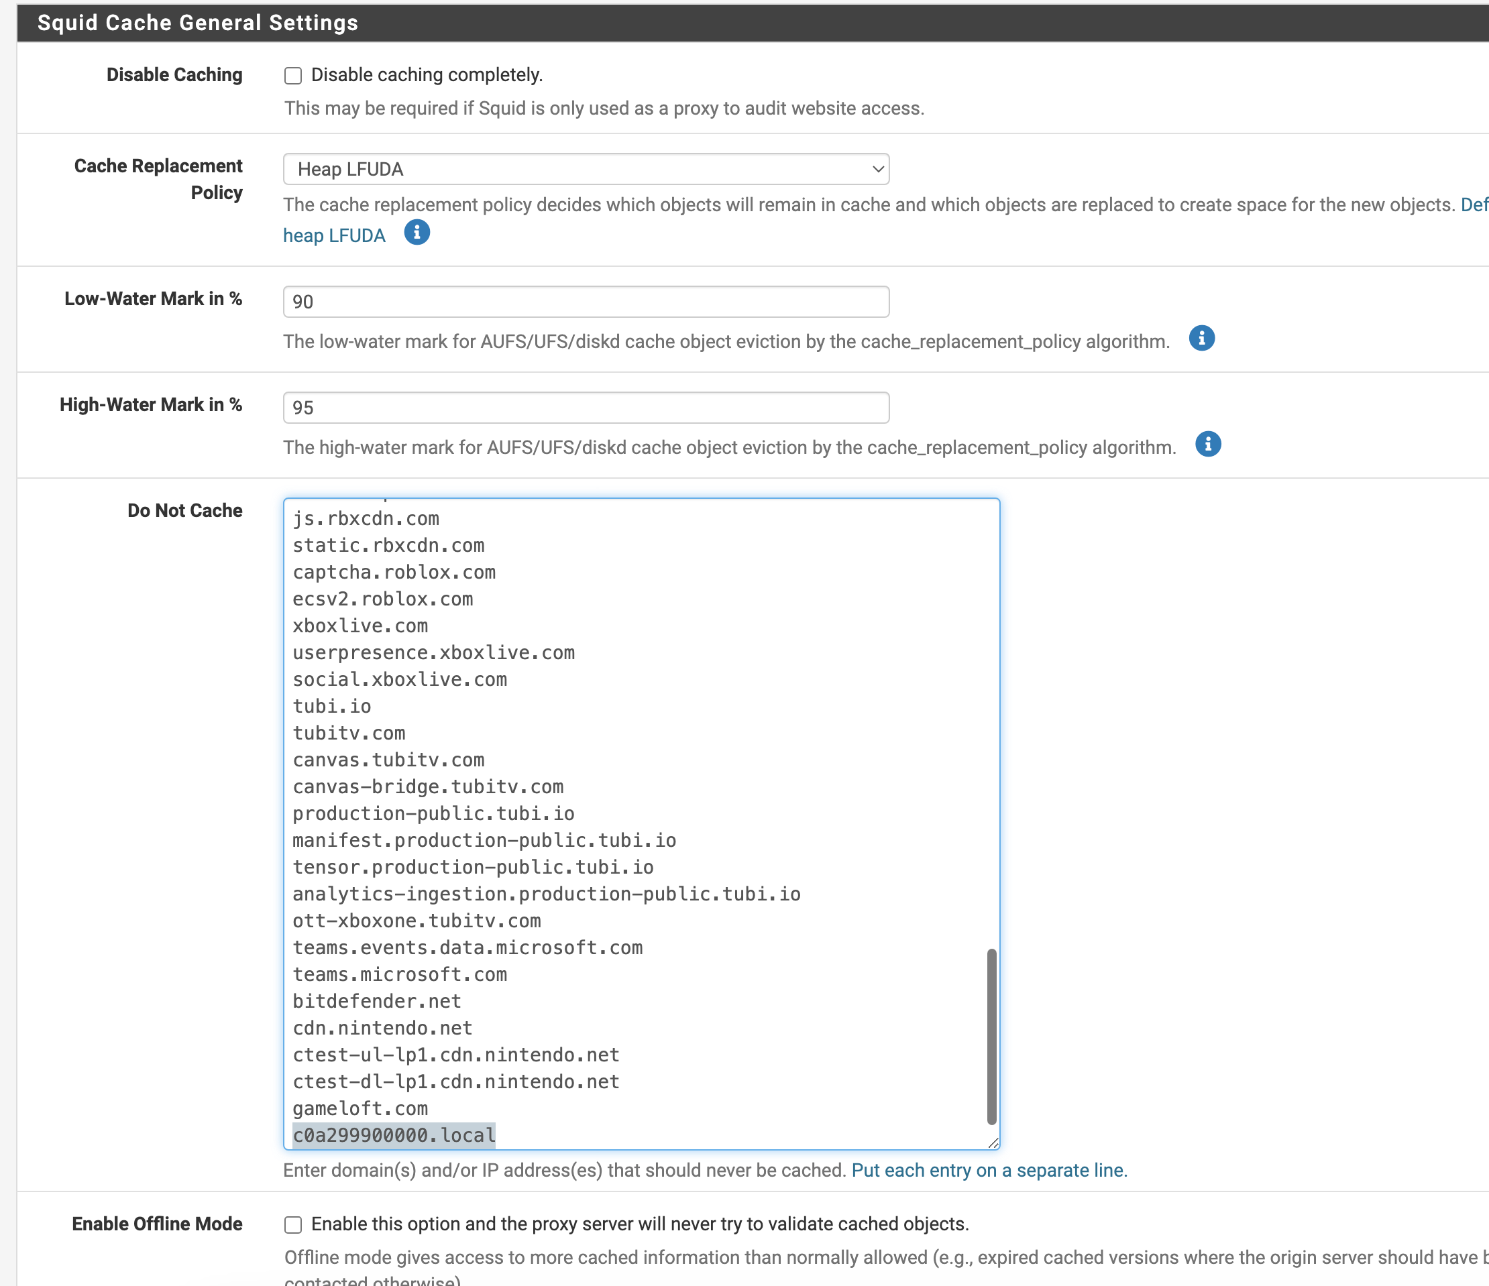
Task: Toggle the Disable caching completely checkbox
Action: (292, 76)
